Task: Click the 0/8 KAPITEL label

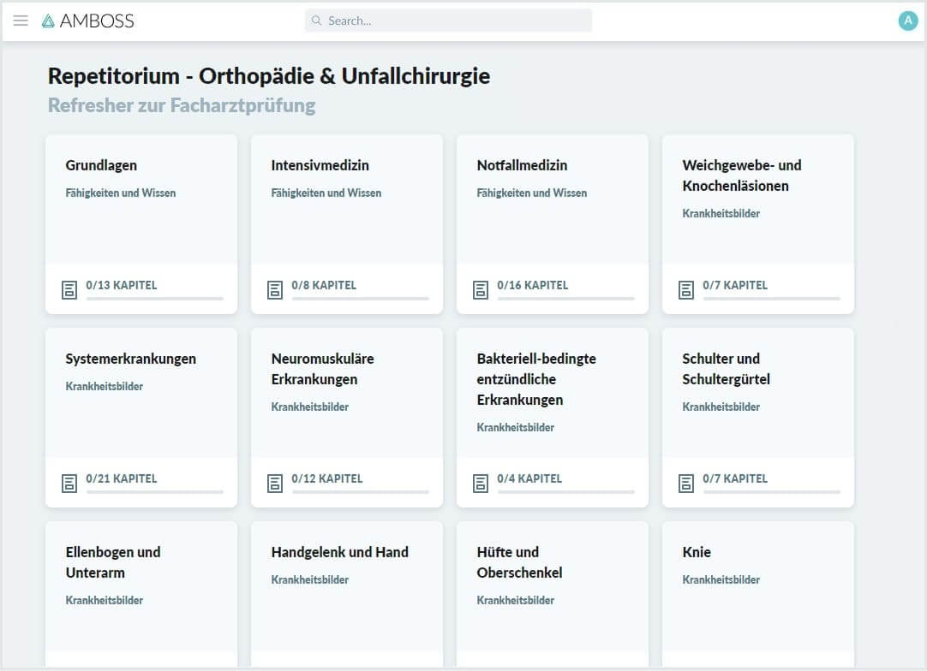Action: [324, 285]
